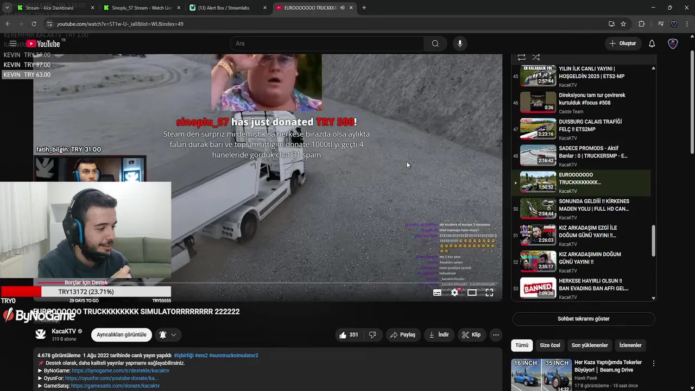Open the Chrome extensions puzzle icon

coord(641,24)
